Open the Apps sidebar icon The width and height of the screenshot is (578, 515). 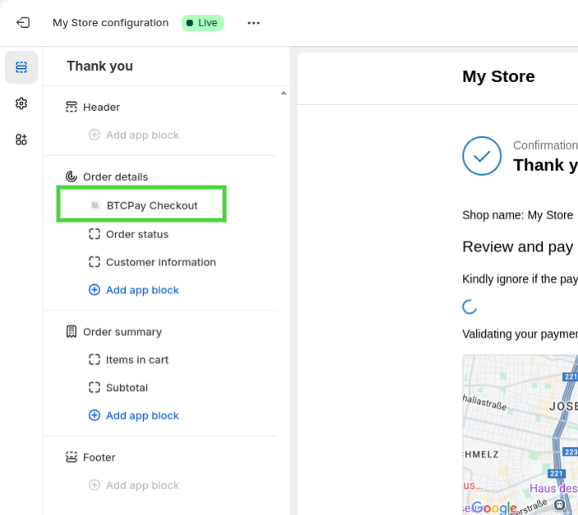coord(21,140)
